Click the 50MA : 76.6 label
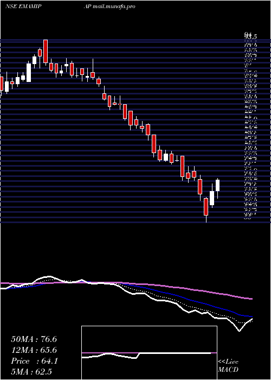The width and height of the screenshot is (271, 380). (x=34, y=339)
